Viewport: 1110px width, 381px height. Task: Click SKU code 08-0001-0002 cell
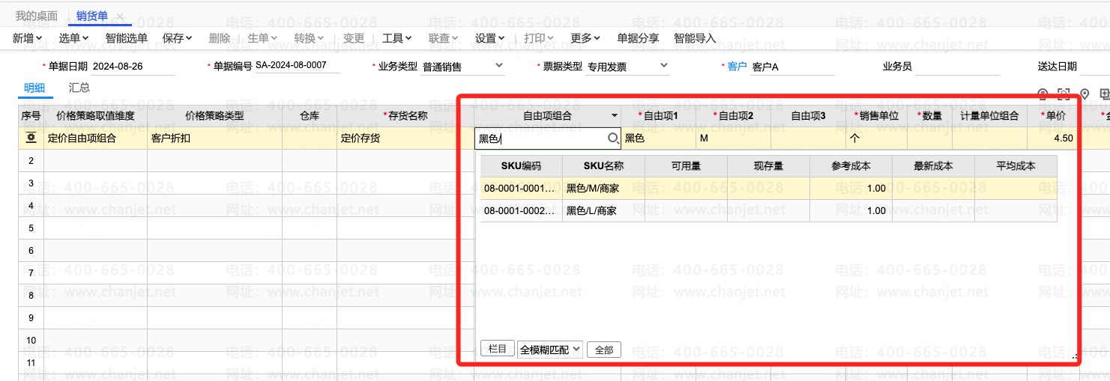coord(521,211)
